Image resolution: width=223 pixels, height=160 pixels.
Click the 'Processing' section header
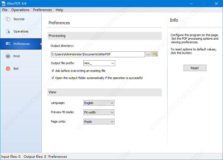(x=105, y=36)
